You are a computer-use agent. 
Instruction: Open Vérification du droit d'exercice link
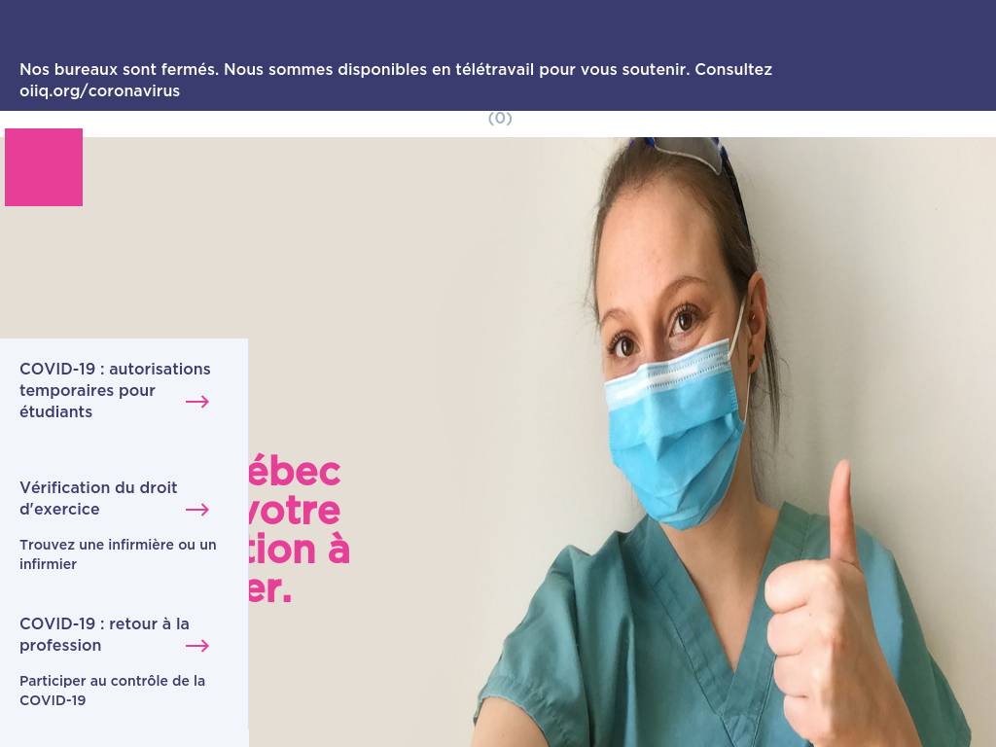pos(98,498)
